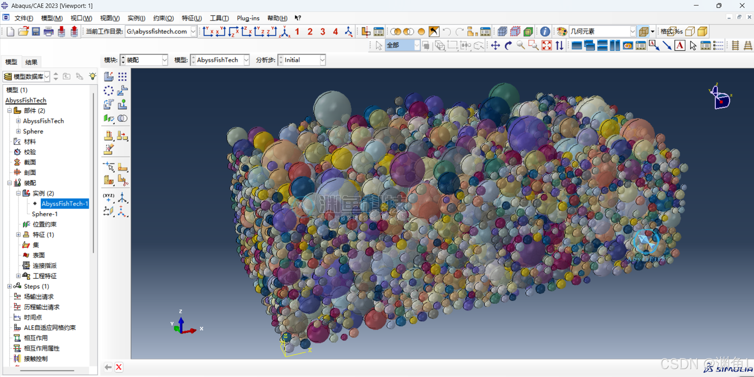Collapse the 实例 (2) tree node
754x377 pixels.
pyautogui.click(x=18, y=193)
